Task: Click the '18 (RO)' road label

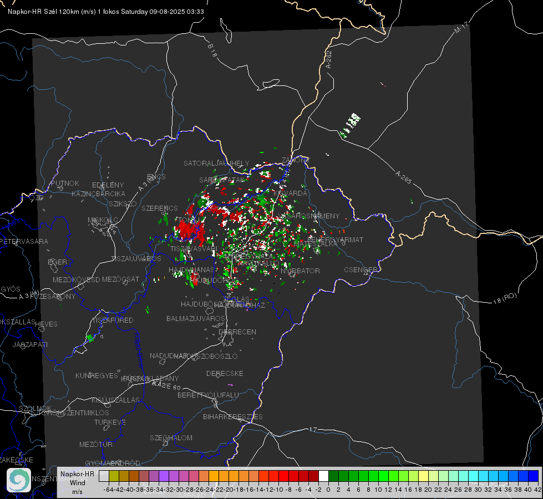Action: click(505, 298)
